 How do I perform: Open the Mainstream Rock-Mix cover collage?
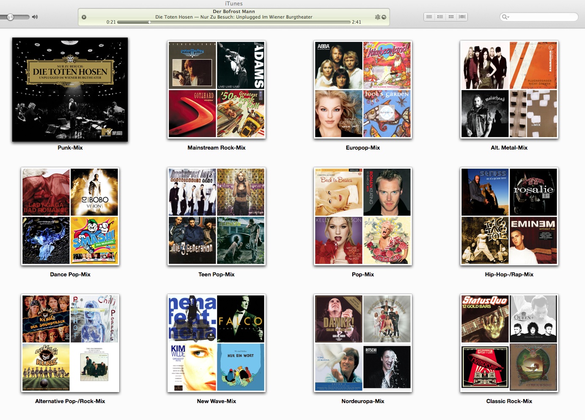tap(217, 90)
